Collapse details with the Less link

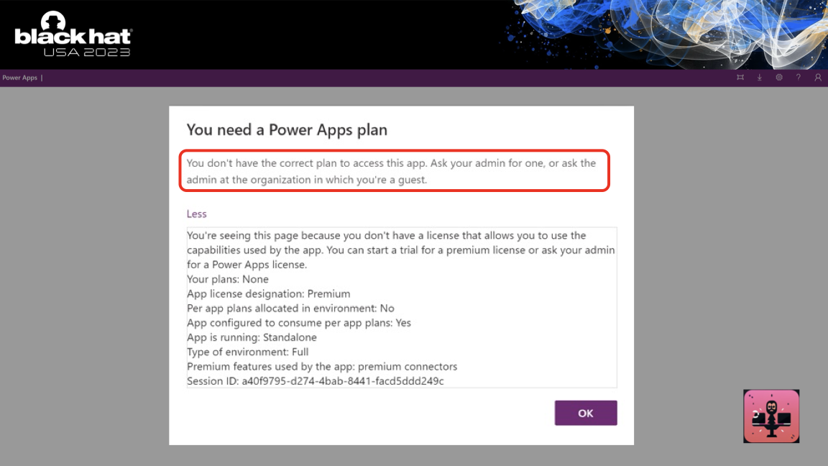coord(196,214)
